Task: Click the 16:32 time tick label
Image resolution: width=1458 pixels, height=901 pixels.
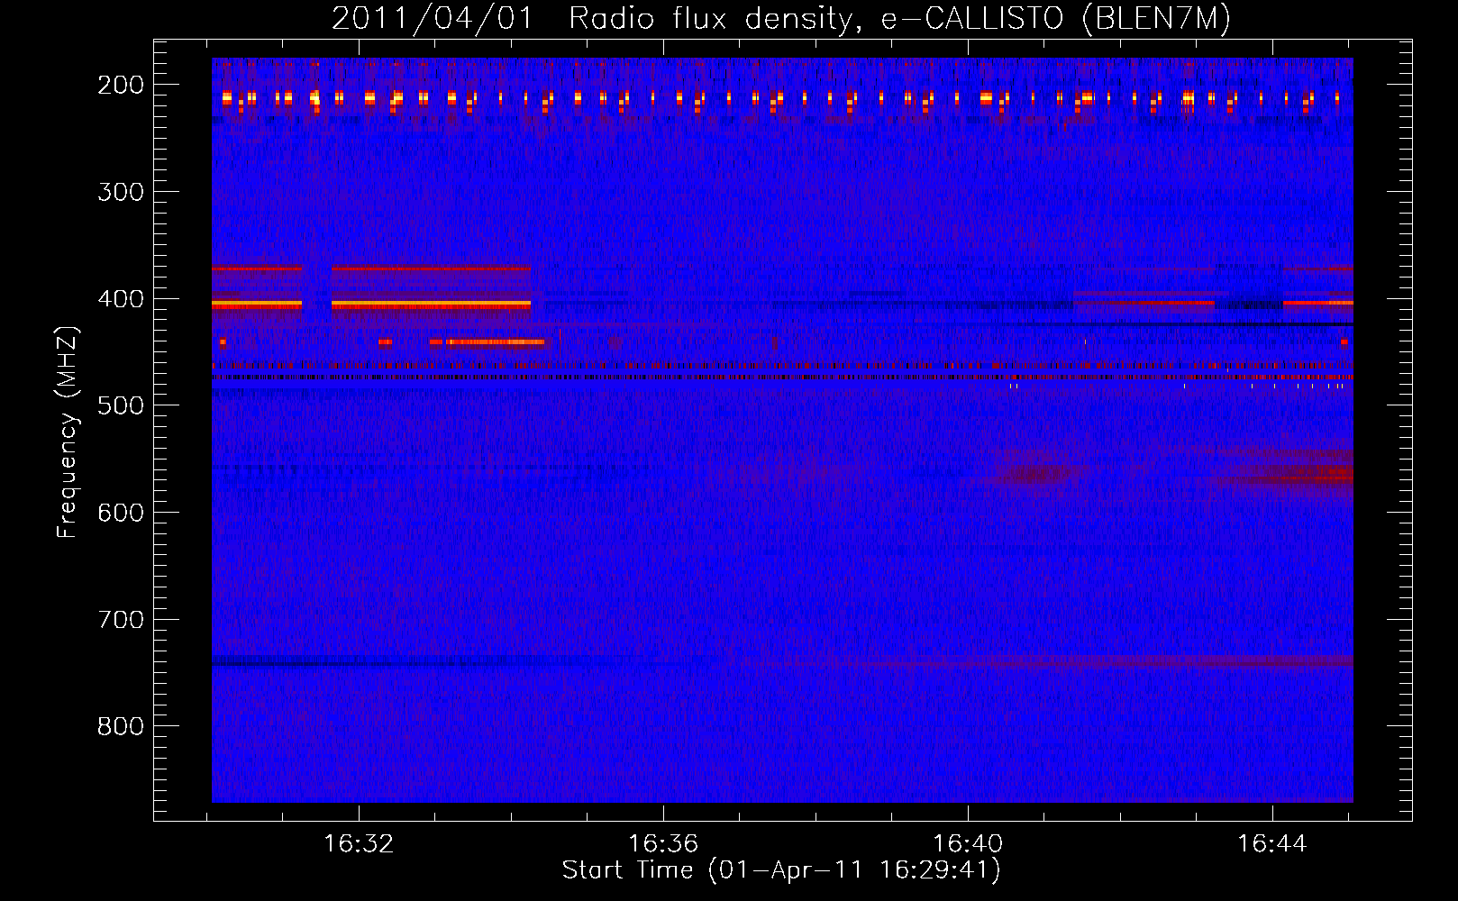Action: (x=359, y=844)
